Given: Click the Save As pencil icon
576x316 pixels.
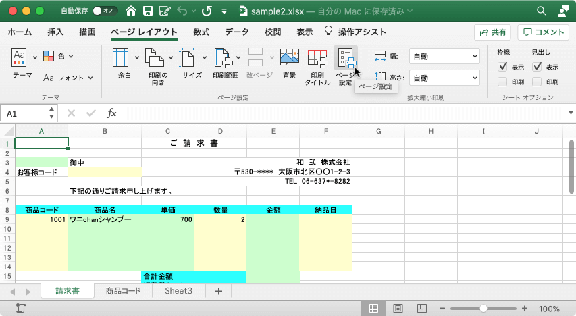Looking at the screenshot, I should point(164,11).
